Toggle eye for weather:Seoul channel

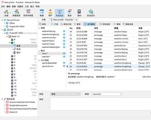click(x=64, y=41)
